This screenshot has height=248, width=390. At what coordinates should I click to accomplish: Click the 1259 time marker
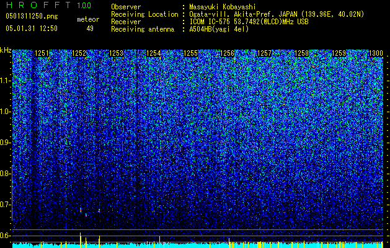click(339, 53)
